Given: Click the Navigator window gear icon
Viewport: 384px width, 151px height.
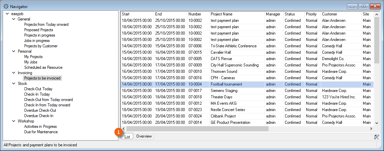Looking at the screenshot, I should 6,6.
